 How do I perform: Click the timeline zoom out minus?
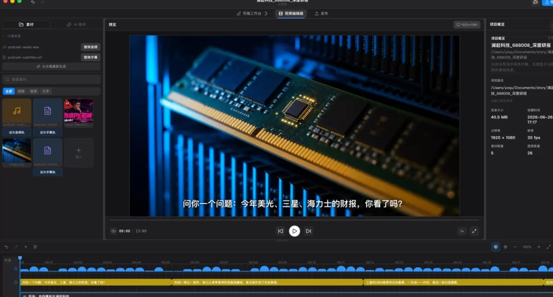[x=515, y=247]
